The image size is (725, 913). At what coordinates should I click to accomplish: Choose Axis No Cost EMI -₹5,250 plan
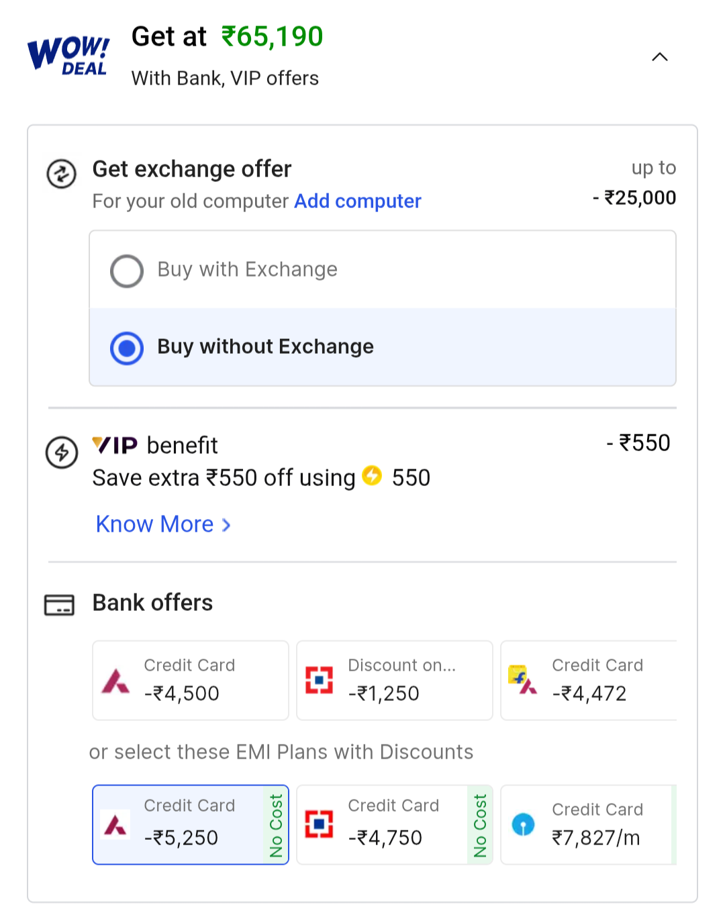(190, 824)
